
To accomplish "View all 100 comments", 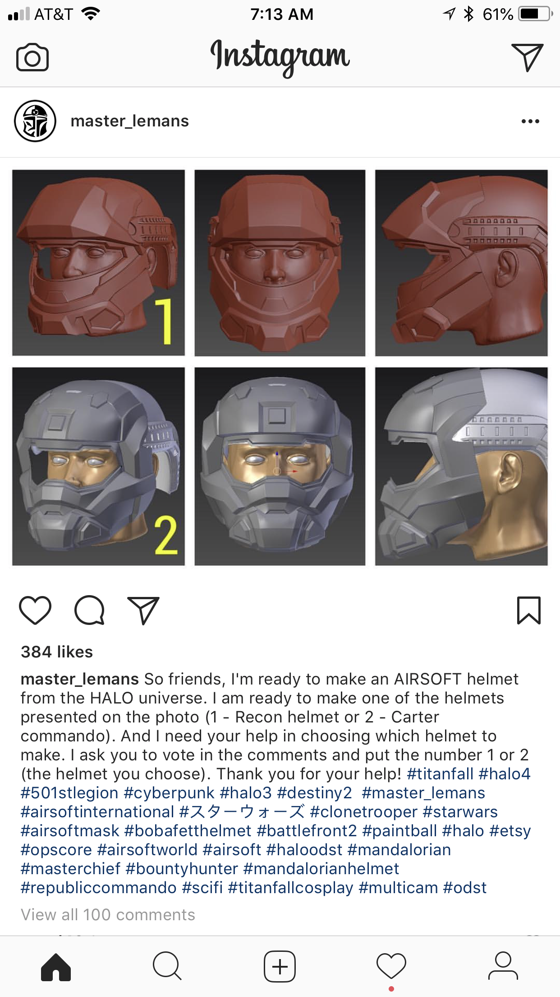I will coord(108,914).
